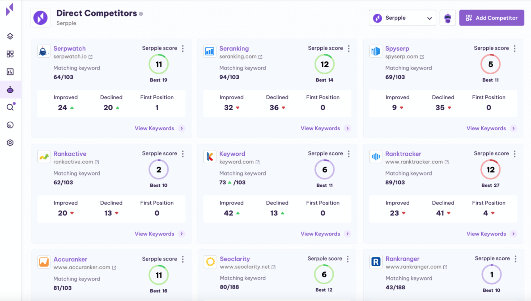The height and width of the screenshot is (301, 531).
Task: Open the external link icon beside spyserp.com
Action: tap(422, 57)
